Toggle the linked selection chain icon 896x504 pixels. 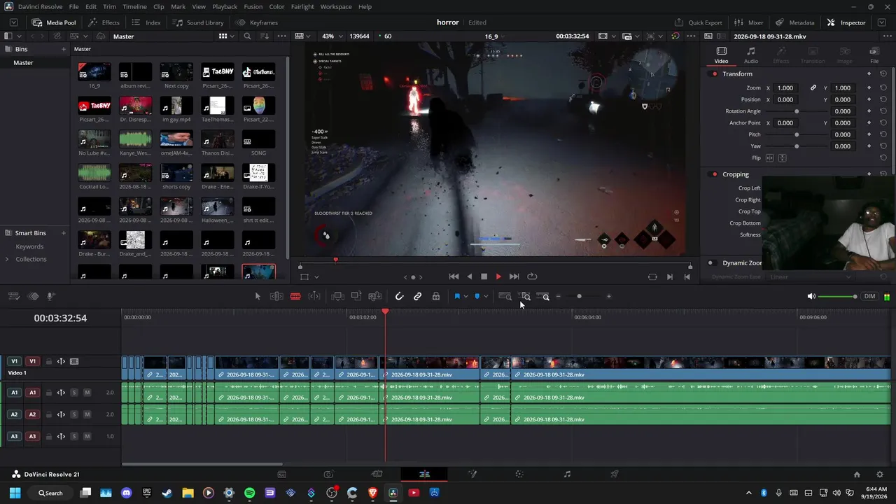[x=418, y=296]
